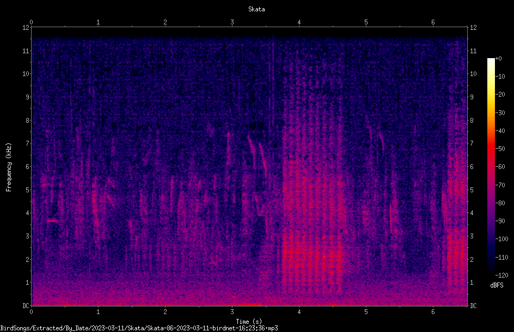Click the dBFS colorbar at the -50 level

[x=491, y=148]
